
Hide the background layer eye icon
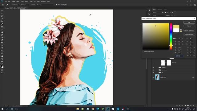[153, 77]
